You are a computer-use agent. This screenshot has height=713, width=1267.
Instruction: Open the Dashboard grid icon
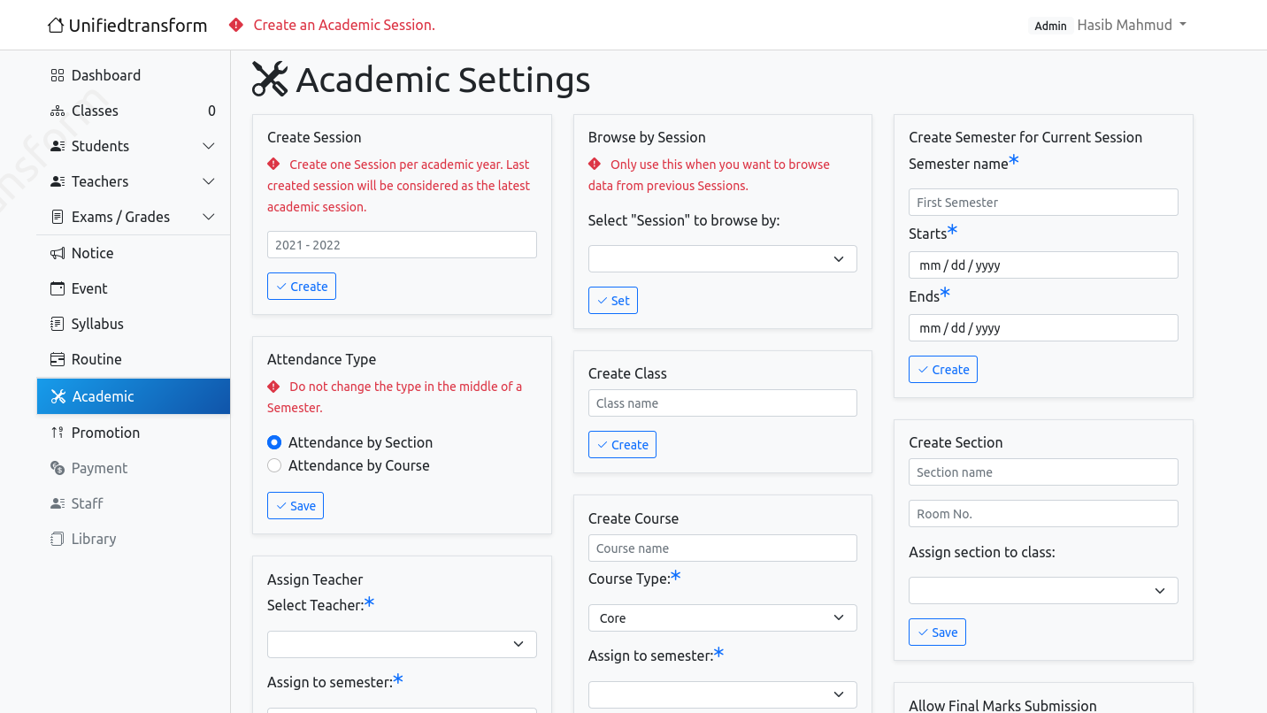click(58, 75)
